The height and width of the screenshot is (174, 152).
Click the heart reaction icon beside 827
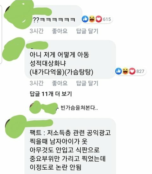coord(132,71)
